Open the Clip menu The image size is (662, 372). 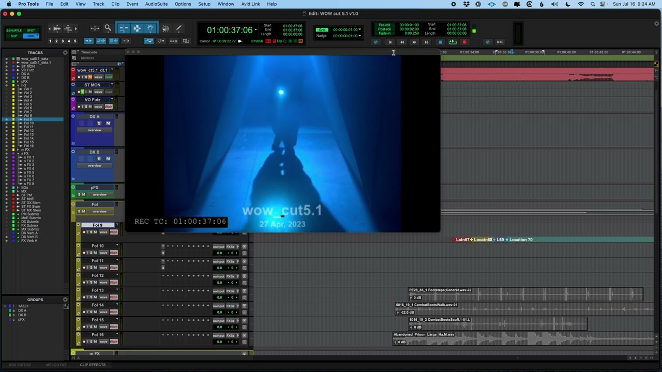coord(115,4)
